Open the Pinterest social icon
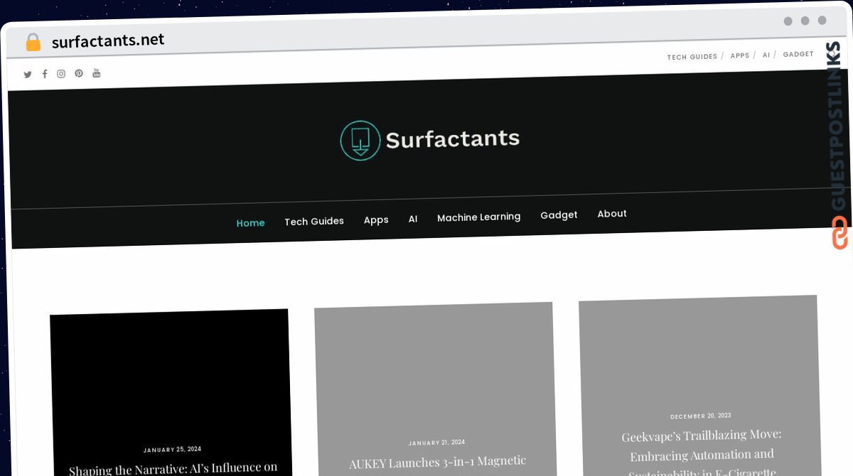Image resolution: width=853 pixels, height=476 pixels. (x=79, y=73)
